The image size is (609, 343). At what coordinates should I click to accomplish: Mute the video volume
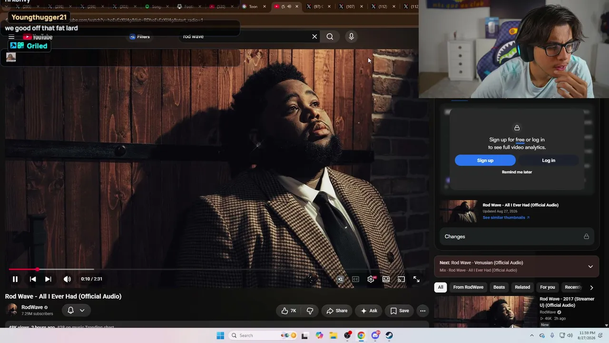pos(67,279)
